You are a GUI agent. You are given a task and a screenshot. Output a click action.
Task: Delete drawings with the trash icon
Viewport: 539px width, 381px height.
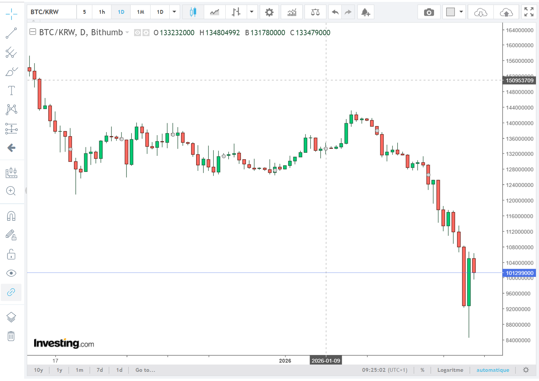tap(11, 336)
